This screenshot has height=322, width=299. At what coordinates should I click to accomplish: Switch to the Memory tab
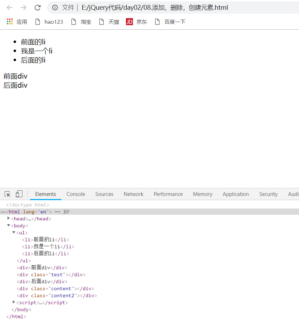(x=203, y=194)
